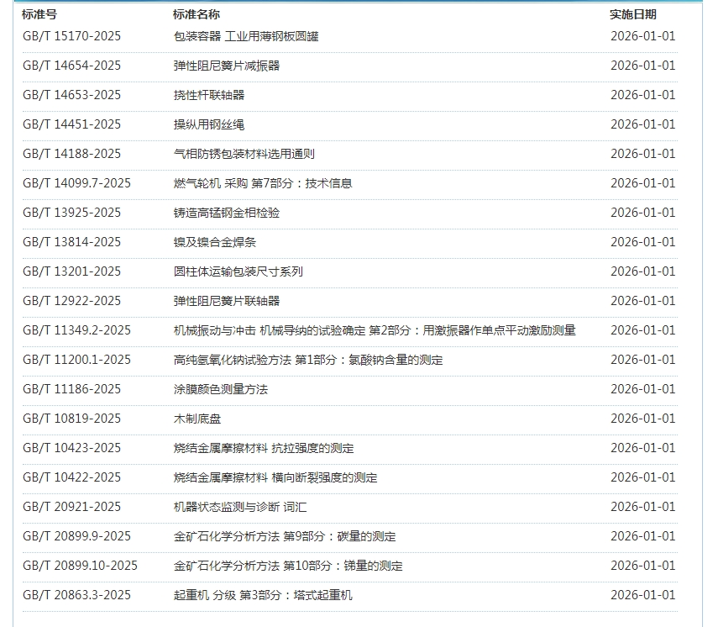Open standard number GB/T 15170-2025
This screenshot has width=718, height=627.
(71, 36)
